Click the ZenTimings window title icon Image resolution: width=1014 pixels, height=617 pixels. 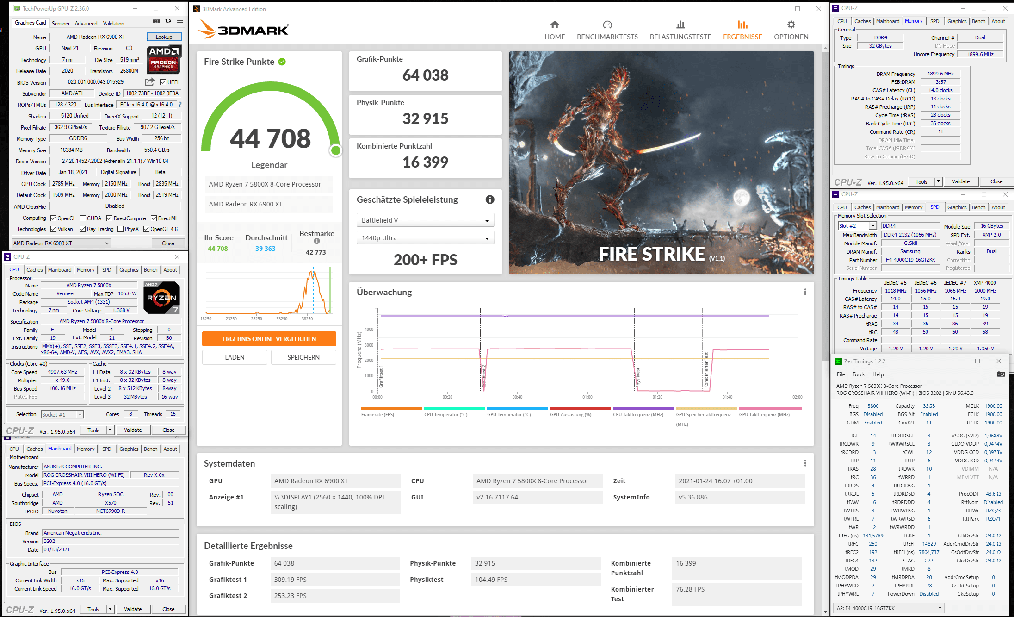(x=838, y=361)
